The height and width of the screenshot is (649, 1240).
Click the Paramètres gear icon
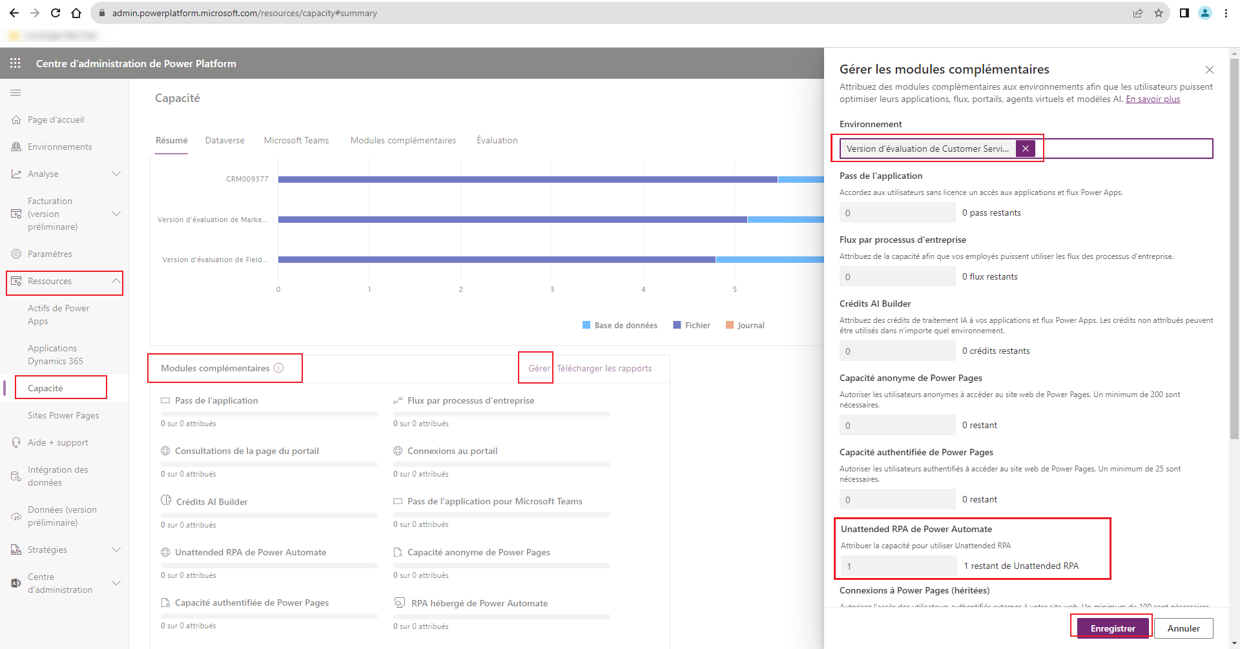click(16, 254)
